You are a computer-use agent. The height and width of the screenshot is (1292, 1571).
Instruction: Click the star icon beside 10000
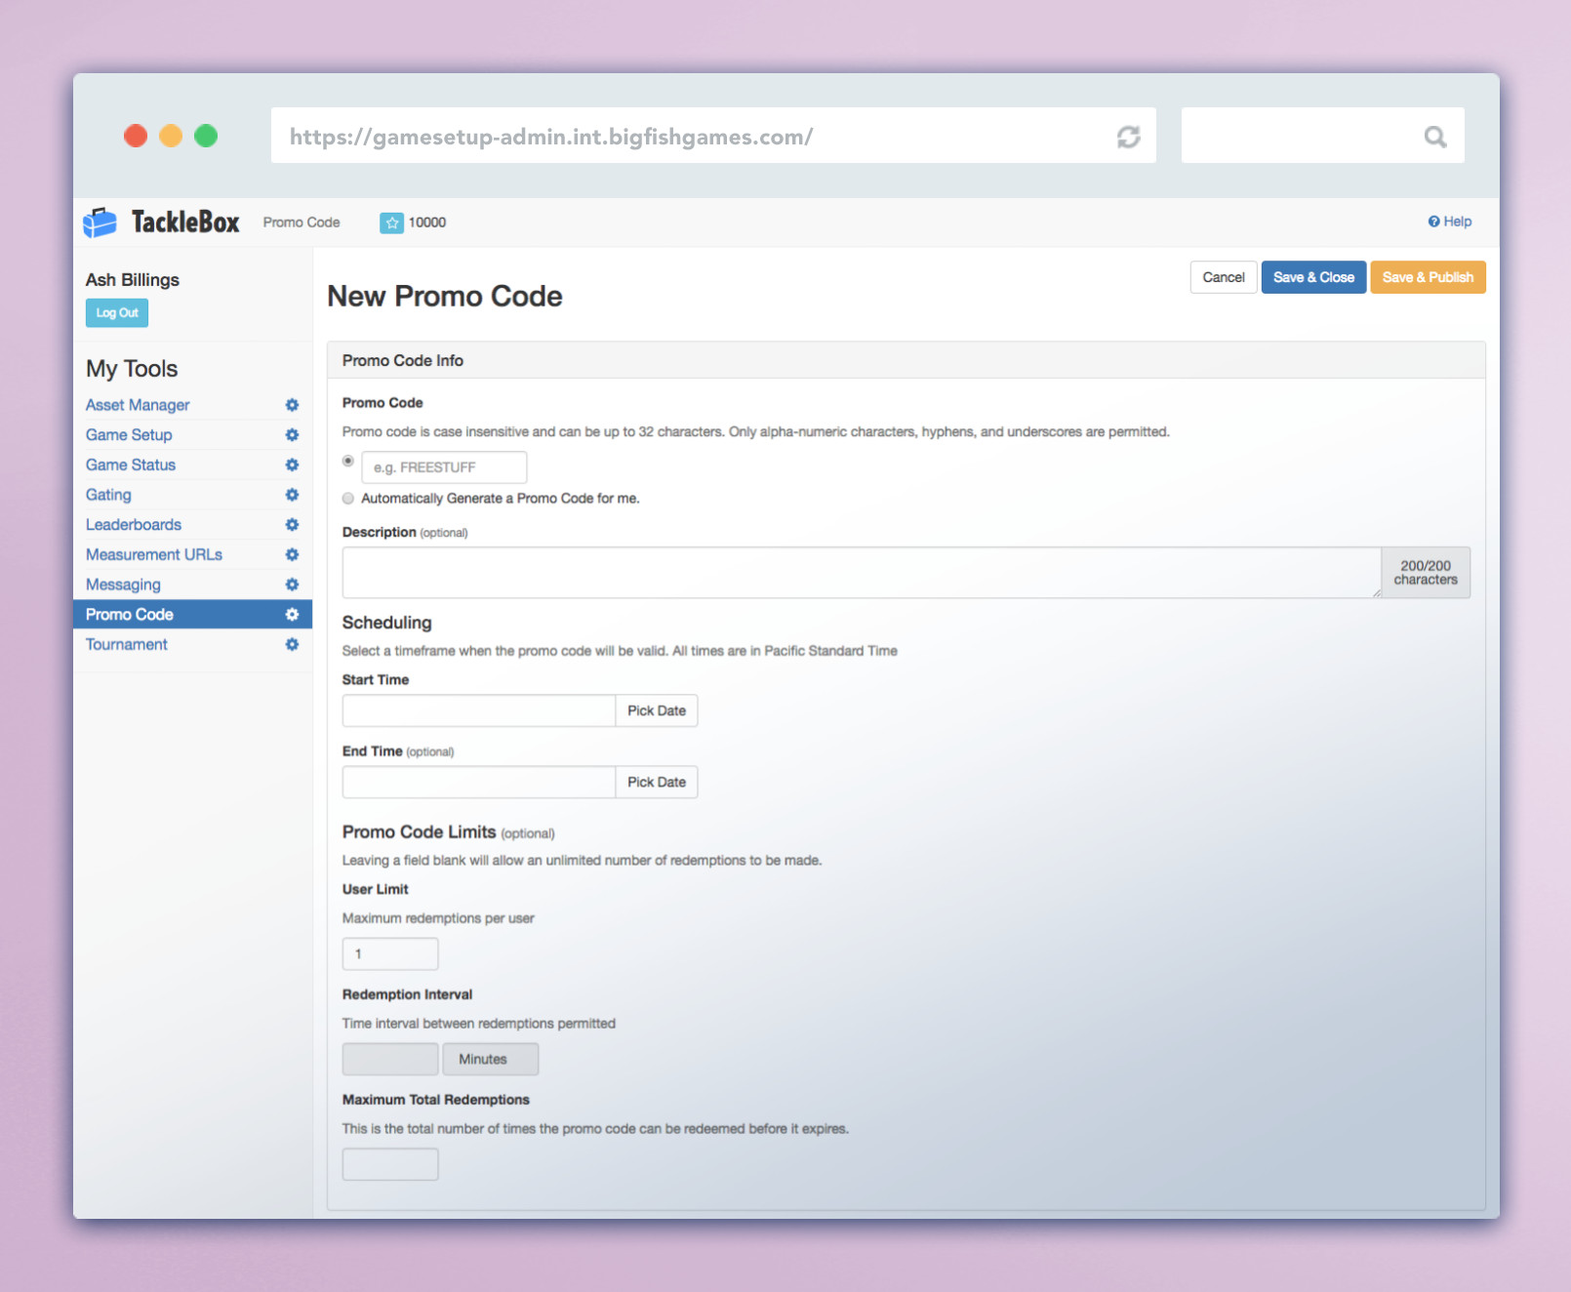pos(391,222)
